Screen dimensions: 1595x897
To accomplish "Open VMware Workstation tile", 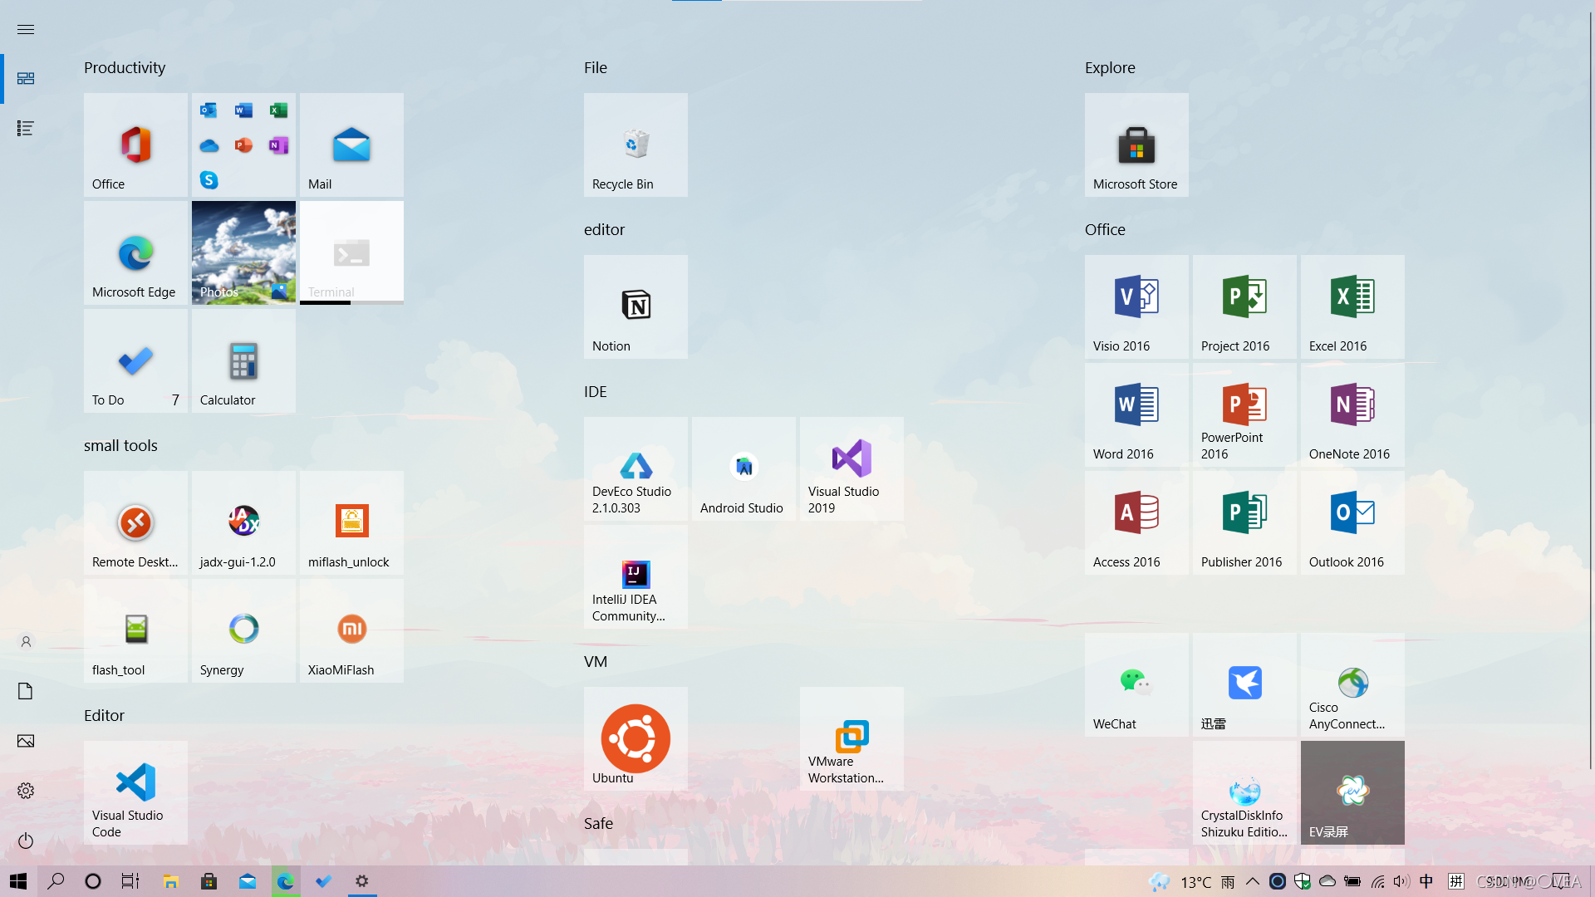I will point(851,738).
